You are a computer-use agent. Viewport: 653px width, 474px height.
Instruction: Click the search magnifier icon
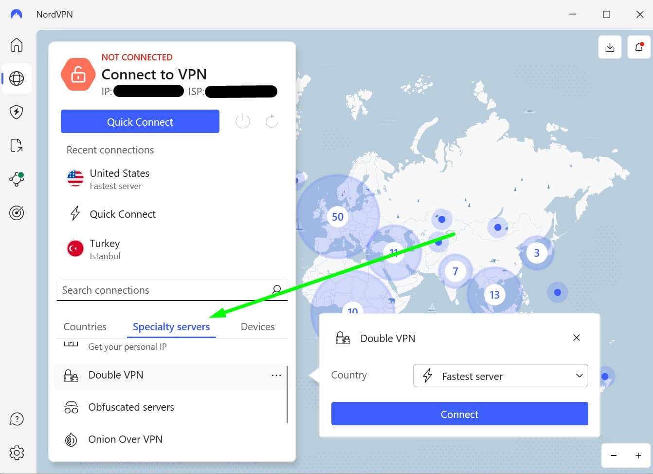point(276,289)
